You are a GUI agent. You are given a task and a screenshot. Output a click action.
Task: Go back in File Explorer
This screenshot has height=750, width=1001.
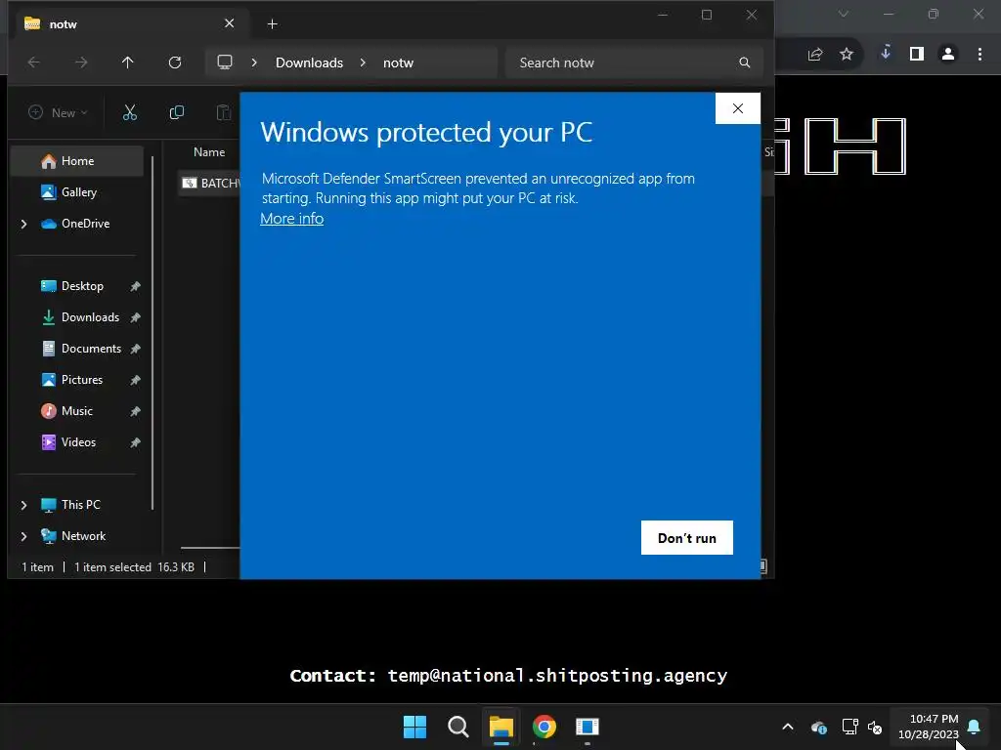coord(34,62)
